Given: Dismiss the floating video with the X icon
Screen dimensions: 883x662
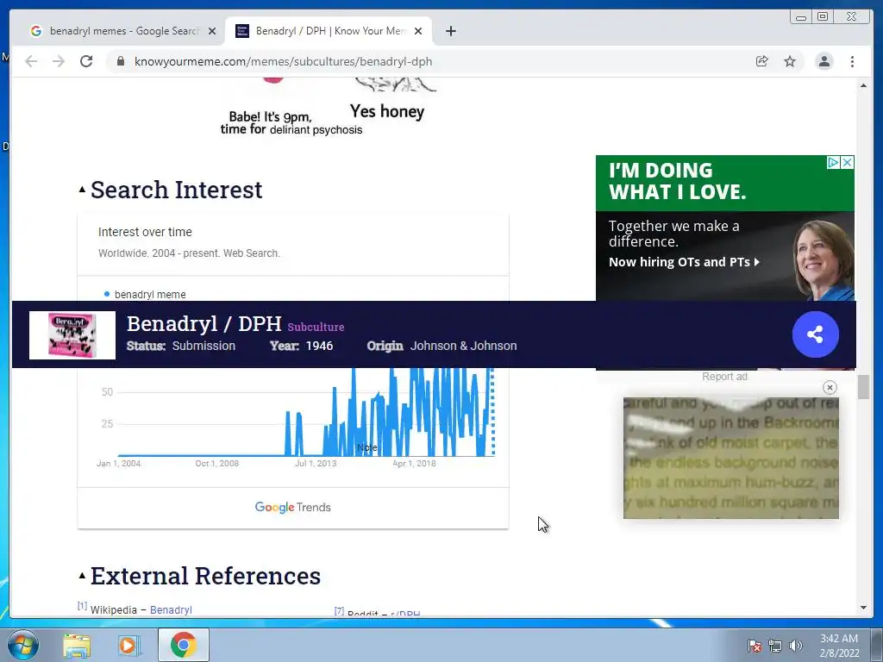Looking at the screenshot, I should pos(830,387).
